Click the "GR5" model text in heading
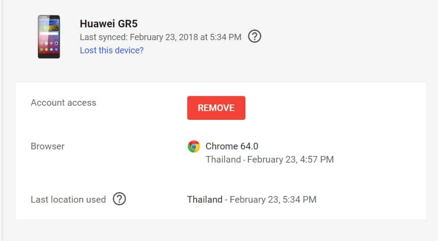This screenshot has height=241, width=438. pos(131,24)
